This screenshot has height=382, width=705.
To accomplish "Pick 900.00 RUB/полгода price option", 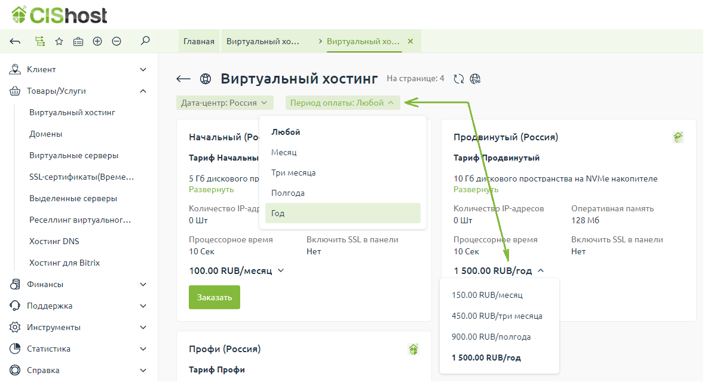I will (491, 337).
